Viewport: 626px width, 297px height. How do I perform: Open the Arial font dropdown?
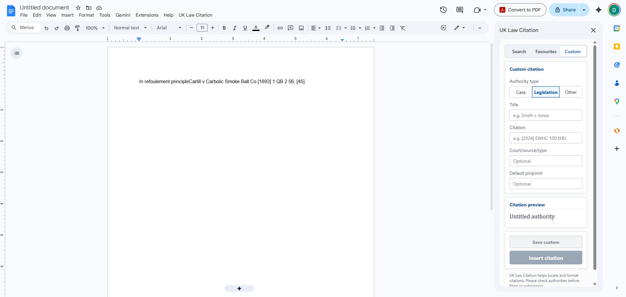[x=169, y=28]
